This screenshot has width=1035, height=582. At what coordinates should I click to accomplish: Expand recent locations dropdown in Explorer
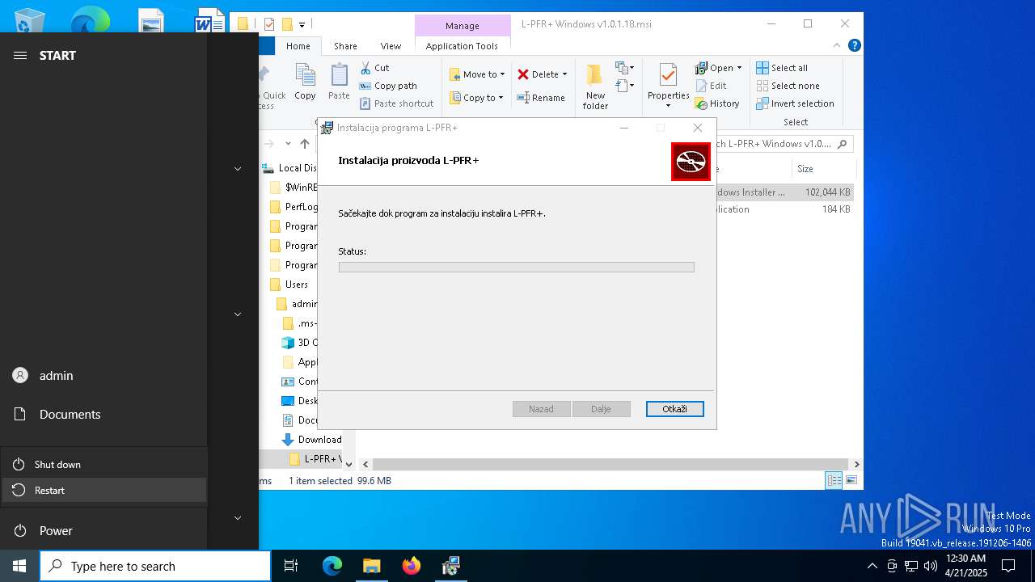[288, 144]
